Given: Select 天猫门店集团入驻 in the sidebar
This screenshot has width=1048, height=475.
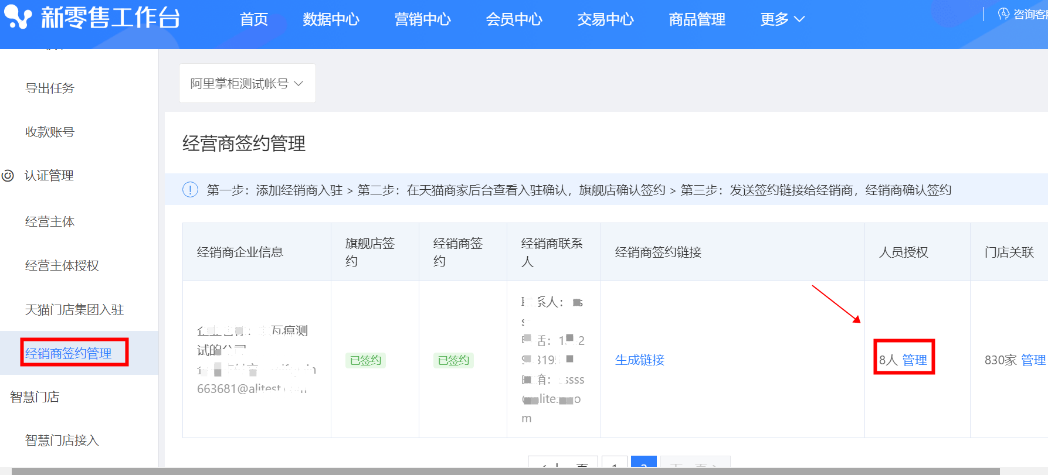Looking at the screenshot, I should pos(74,310).
